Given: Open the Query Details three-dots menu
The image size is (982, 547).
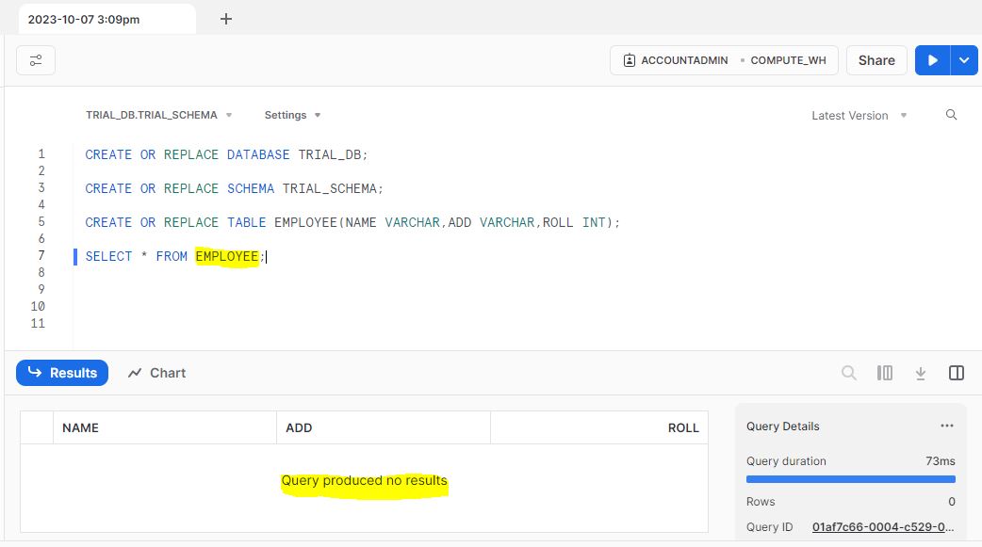Looking at the screenshot, I should click(946, 426).
